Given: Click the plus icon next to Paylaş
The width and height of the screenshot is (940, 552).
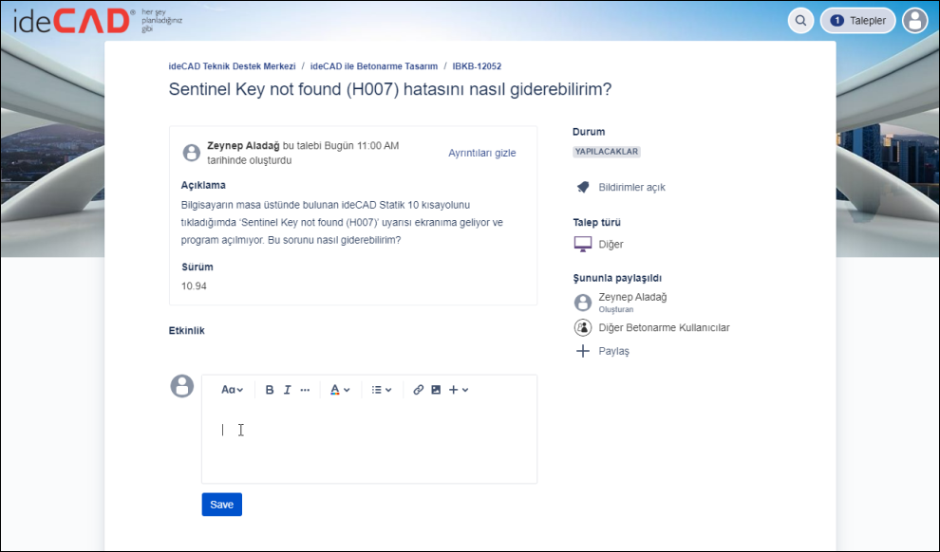Looking at the screenshot, I should (583, 351).
